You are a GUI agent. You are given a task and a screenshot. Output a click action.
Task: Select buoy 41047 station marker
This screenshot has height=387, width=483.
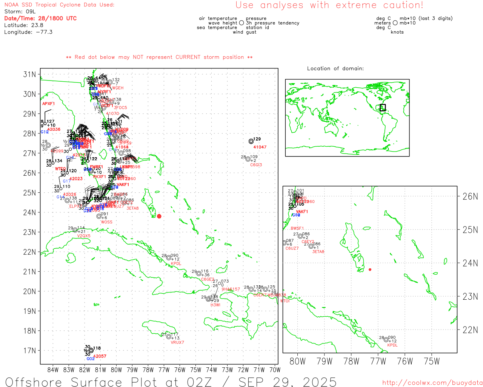click(251, 141)
